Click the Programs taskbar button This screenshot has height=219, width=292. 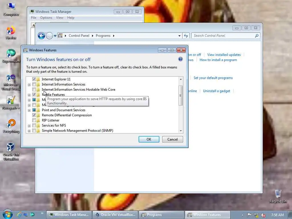point(161,215)
